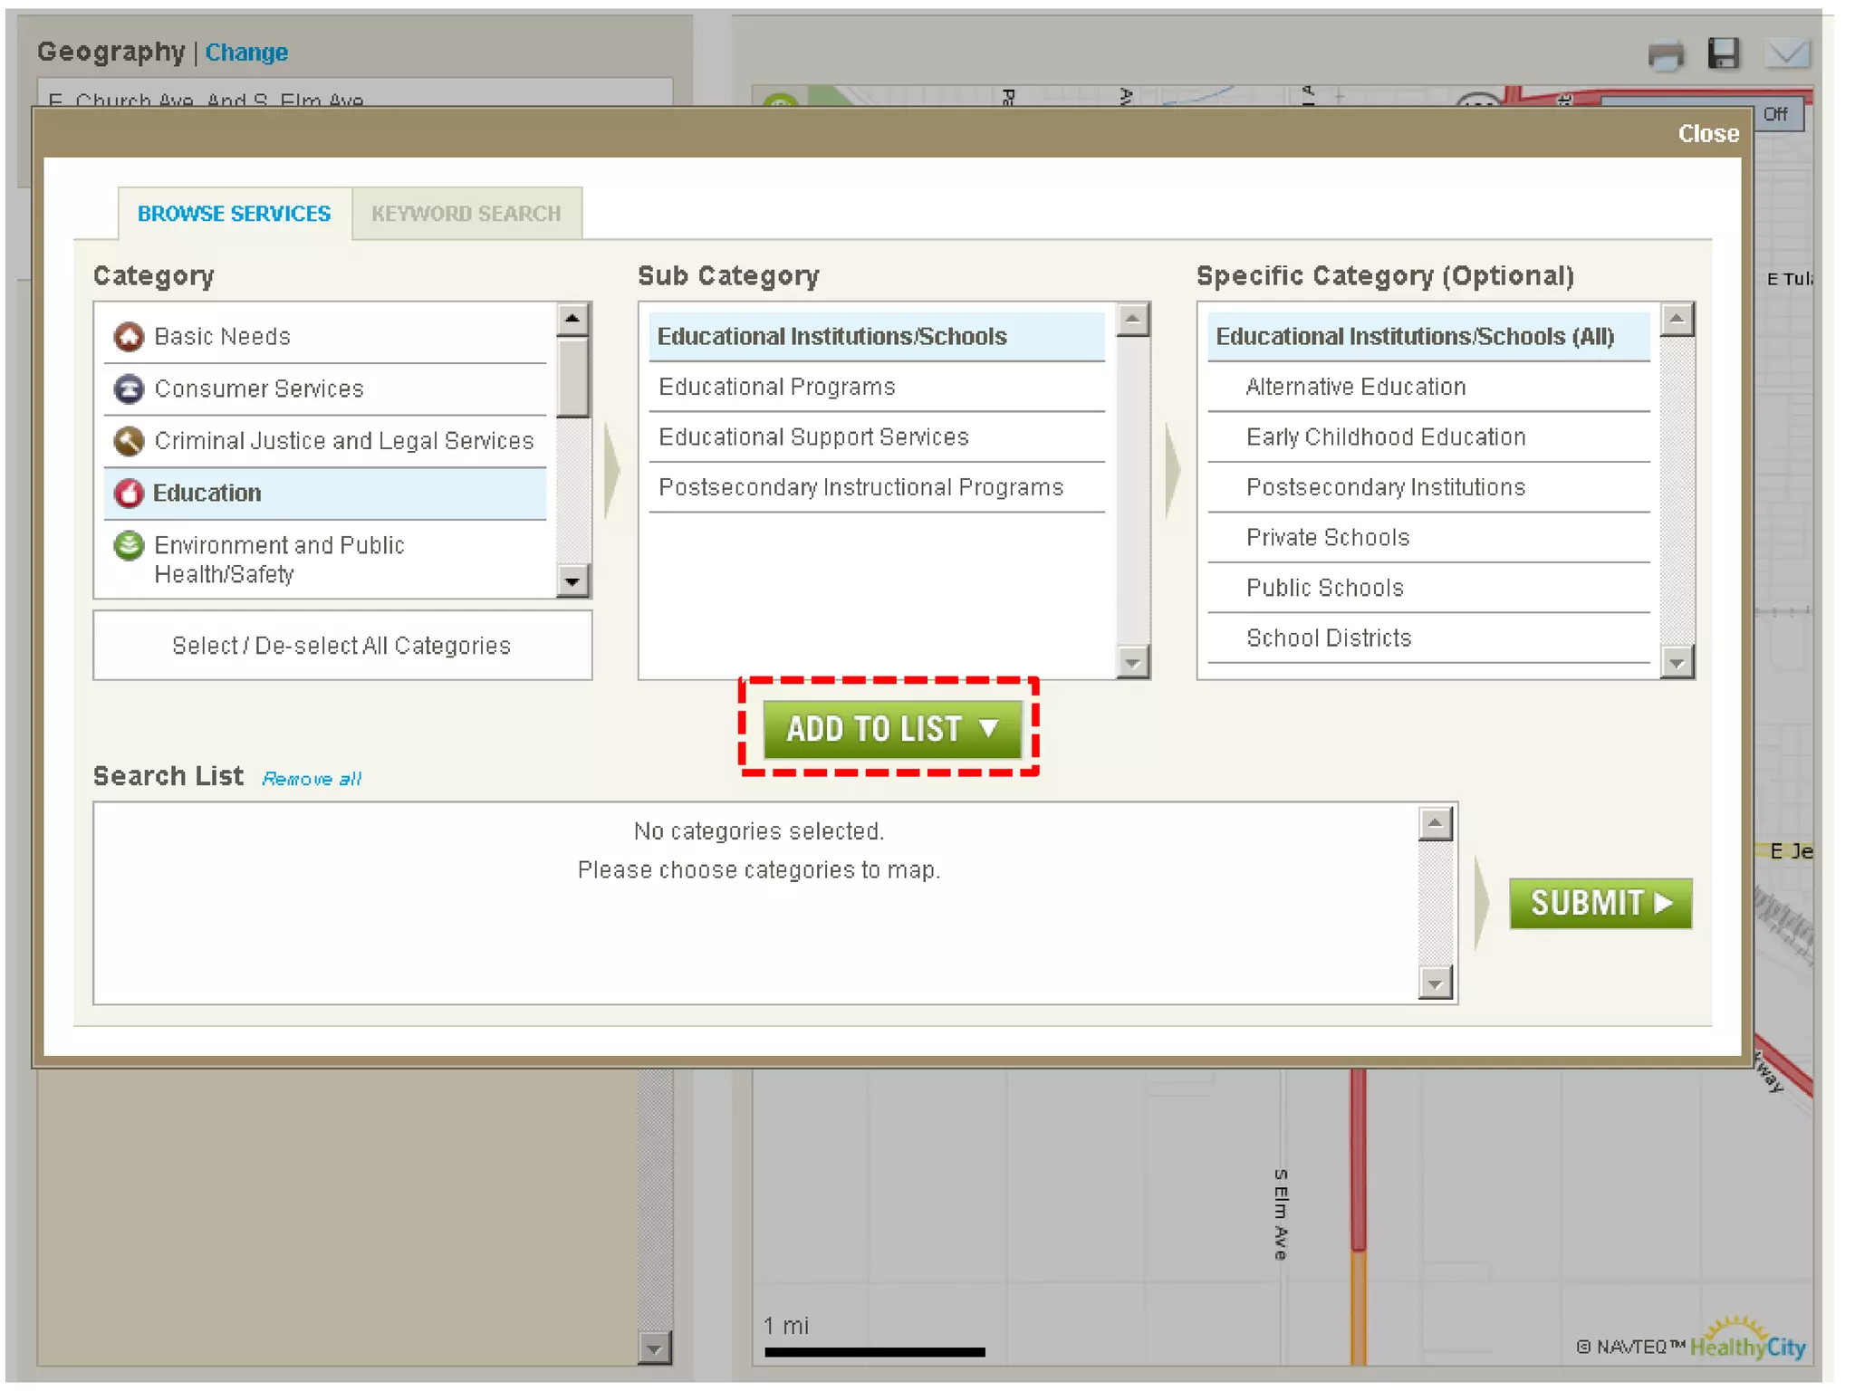The width and height of the screenshot is (1855, 1391).
Task: Click the Consumer Services icon
Action: coord(129,389)
